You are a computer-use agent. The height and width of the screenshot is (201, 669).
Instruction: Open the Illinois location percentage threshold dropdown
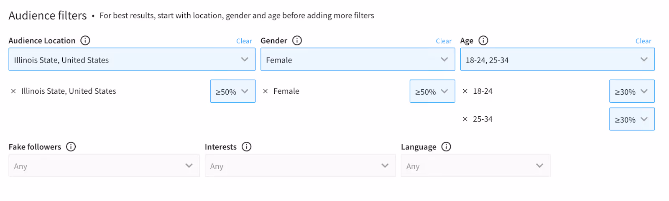(232, 91)
